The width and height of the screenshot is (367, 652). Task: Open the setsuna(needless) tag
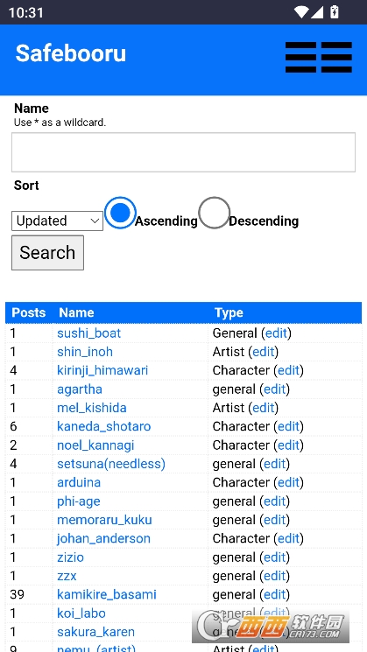click(111, 464)
